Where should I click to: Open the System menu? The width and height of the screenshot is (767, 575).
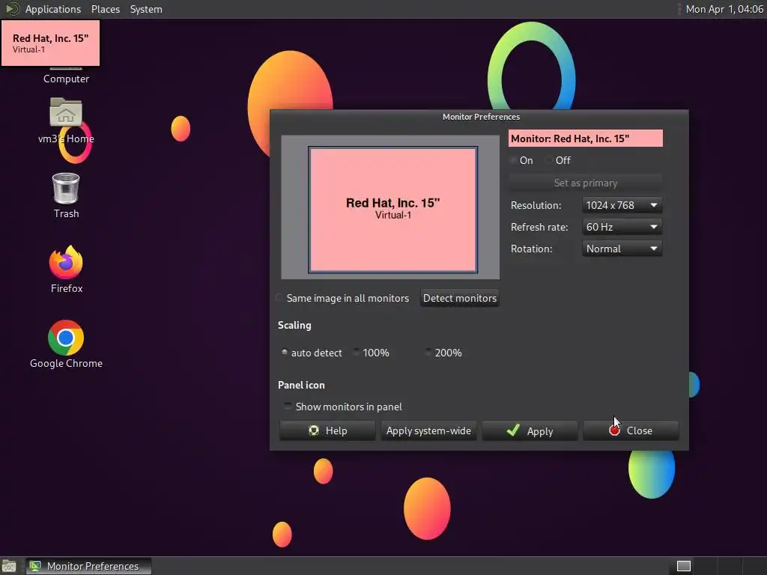tap(146, 9)
